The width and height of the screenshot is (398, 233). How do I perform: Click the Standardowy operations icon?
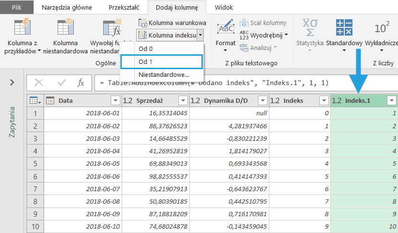click(344, 27)
